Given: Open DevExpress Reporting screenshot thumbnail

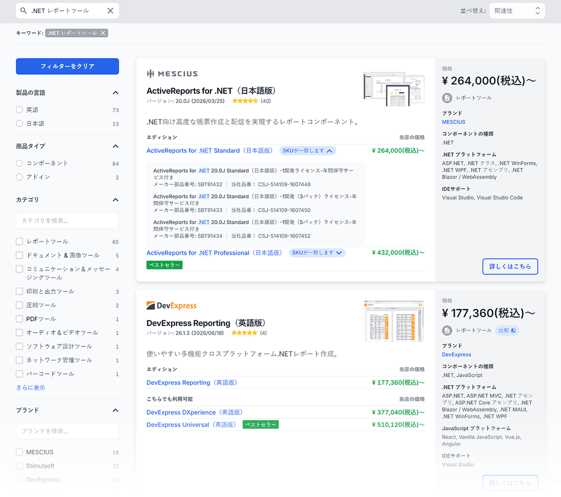Looking at the screenshot, I should coord(394,321).
